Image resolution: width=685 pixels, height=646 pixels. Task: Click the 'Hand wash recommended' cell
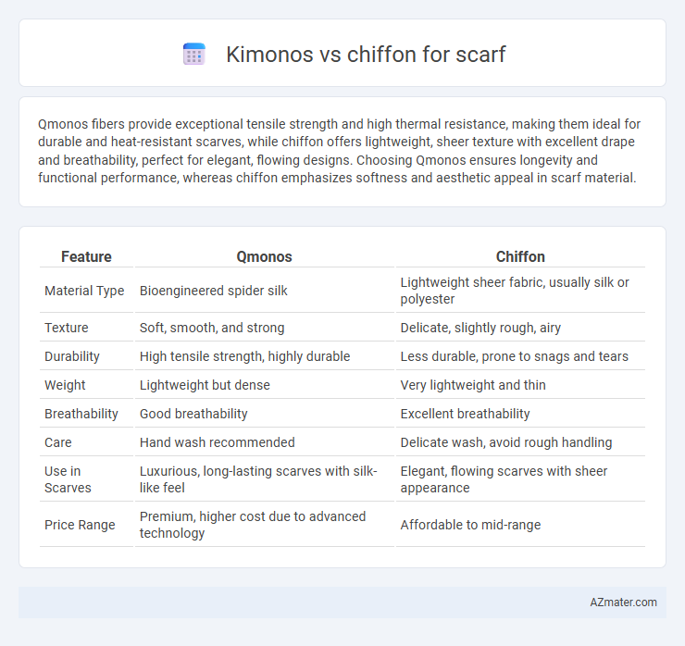218,442
